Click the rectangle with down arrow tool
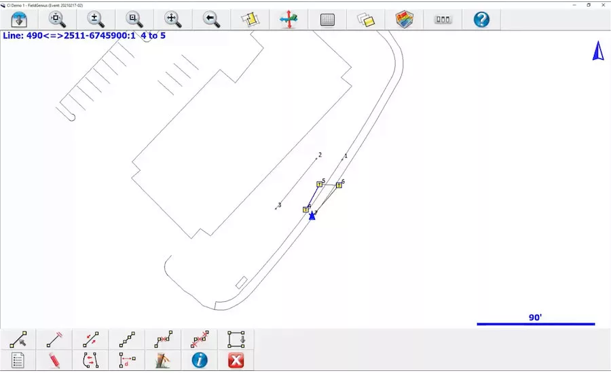 click(x=236, y=340)
